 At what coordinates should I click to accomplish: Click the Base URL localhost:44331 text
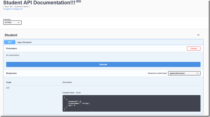click(x=17, y=7)
